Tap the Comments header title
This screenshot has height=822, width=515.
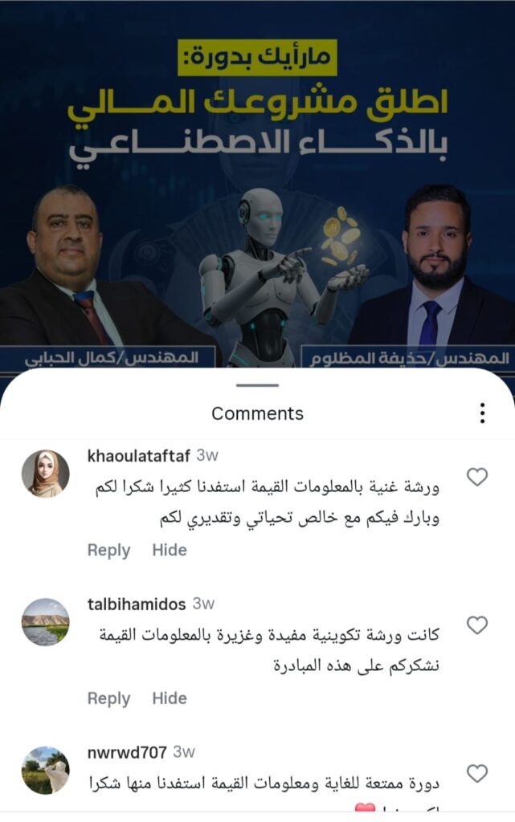(x=257, y=413)
